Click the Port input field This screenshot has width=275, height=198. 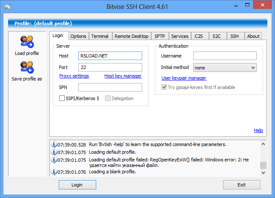click(110, 67)
